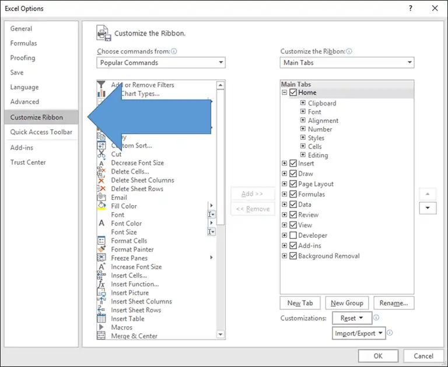448x367 pixels.
Task: Click the Cut scissors icon
Action: pyautogui.click(x=101, y=154)
